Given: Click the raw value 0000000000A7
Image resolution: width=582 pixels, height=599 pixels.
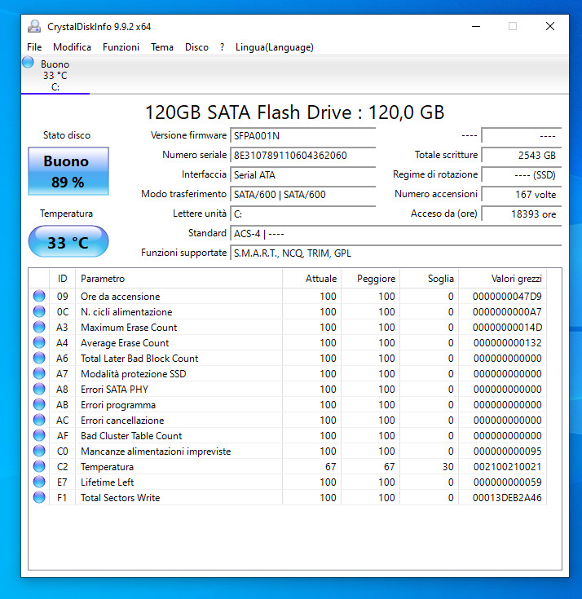Looking at the screenshot, I should pyautogui.click(x=507, y=311).
